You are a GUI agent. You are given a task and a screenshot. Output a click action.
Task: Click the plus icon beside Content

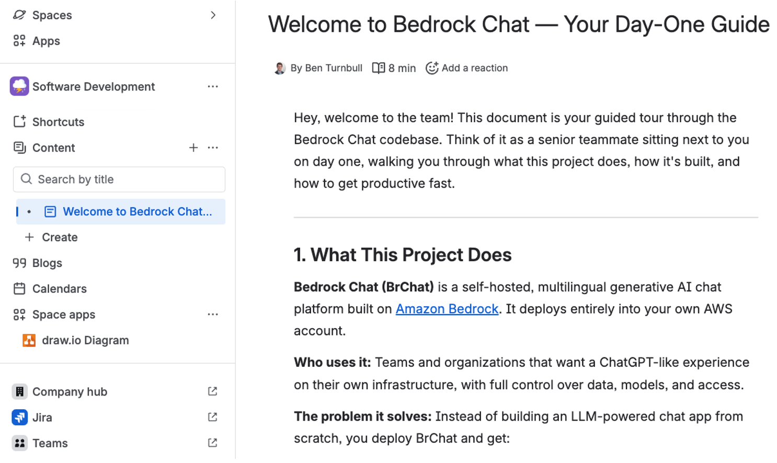point(193,148)
